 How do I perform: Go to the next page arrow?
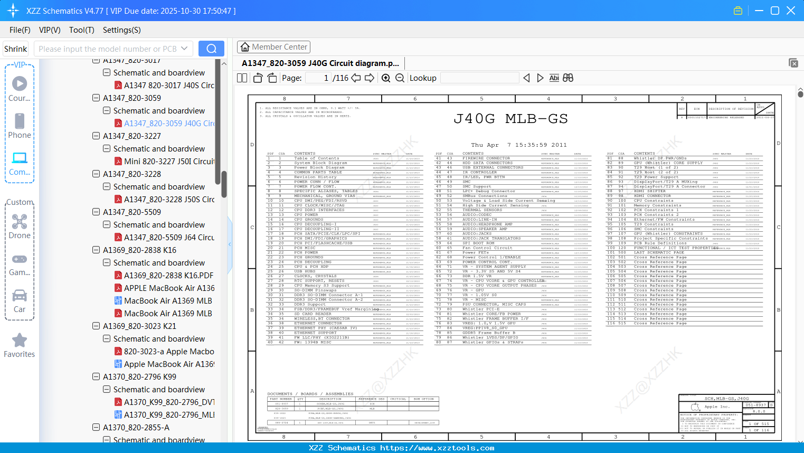click(x=370, y=78)
